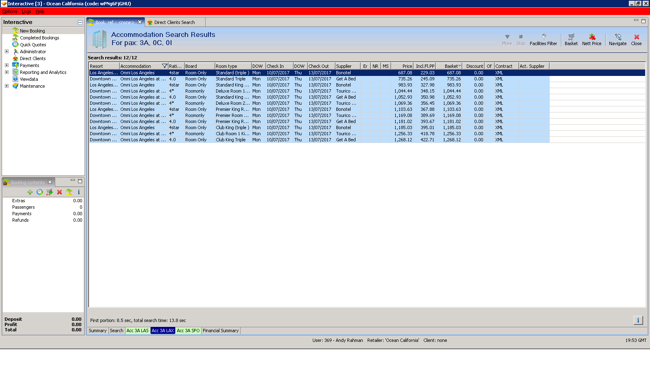Collapse the Interactive panel using the minus box
Image resolution: width=650 pixels, height=376 pixels.
[x=80, y=22]
